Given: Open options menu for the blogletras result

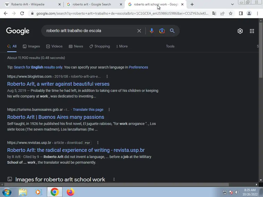Looking at the screenshot, I should click(x=107, y=76).
